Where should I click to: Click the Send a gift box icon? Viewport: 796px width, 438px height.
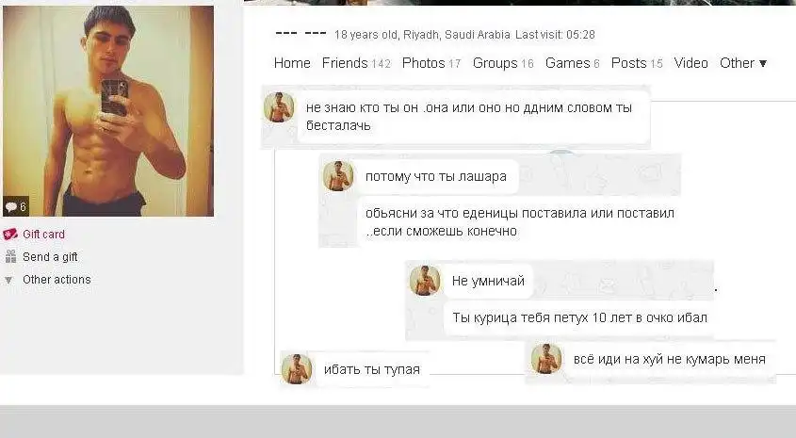click(x=10, y=257)
